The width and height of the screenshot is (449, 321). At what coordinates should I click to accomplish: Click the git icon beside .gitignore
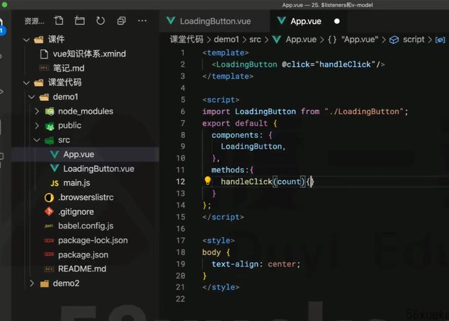(49, 212)
